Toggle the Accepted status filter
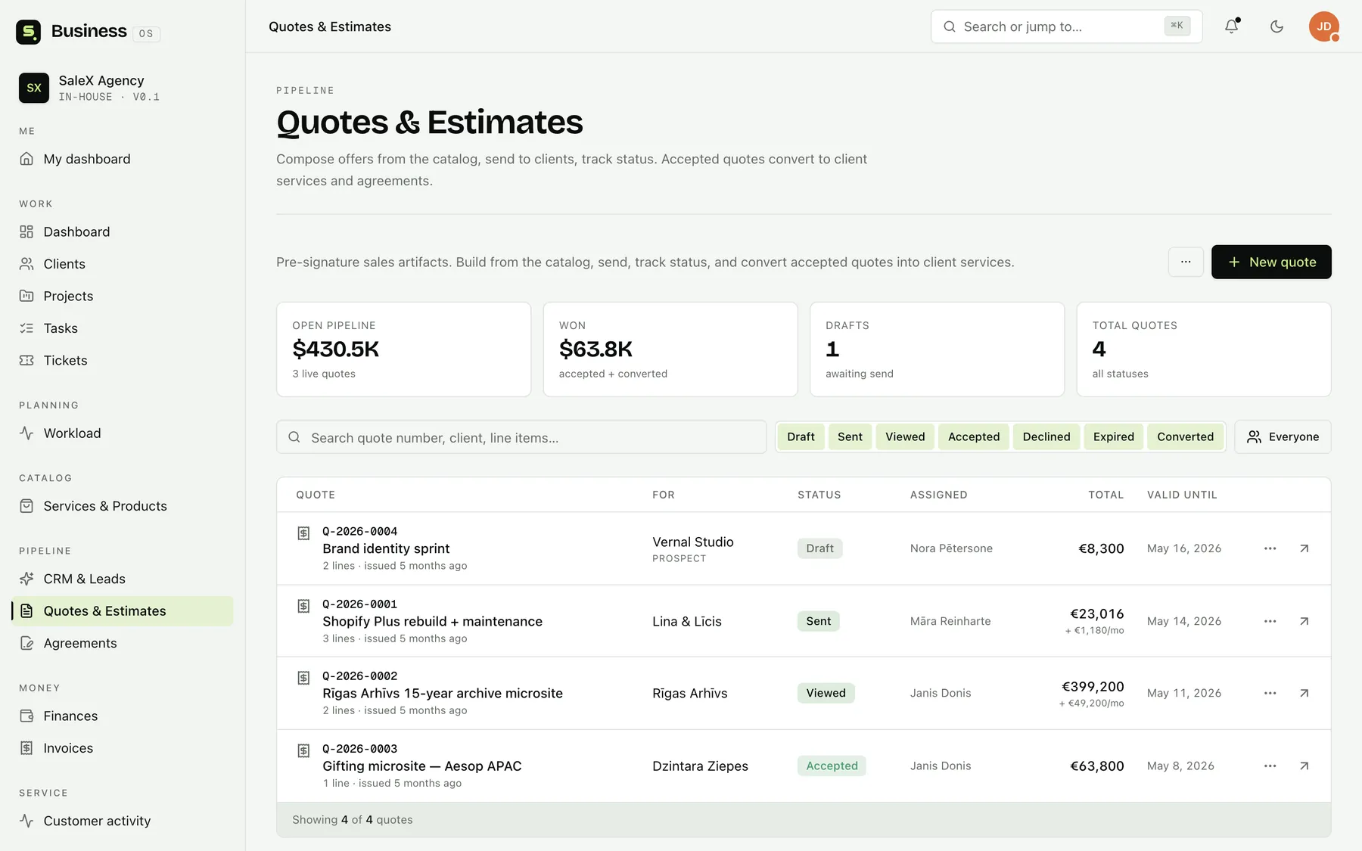The height and width of the screenshot is (851, 1362). click(974, 436)
